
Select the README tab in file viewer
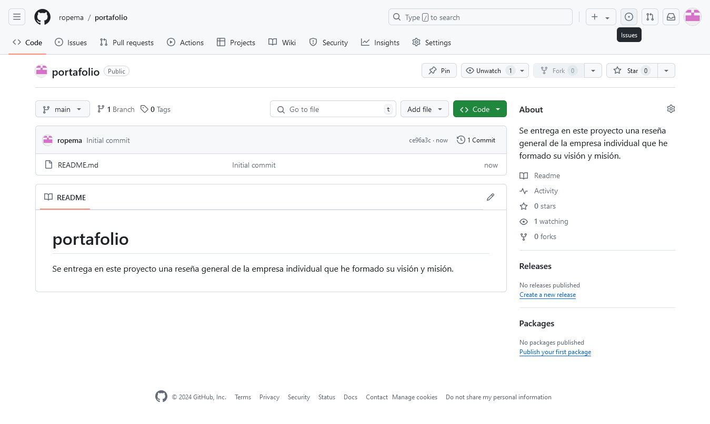tap(65, 197)
